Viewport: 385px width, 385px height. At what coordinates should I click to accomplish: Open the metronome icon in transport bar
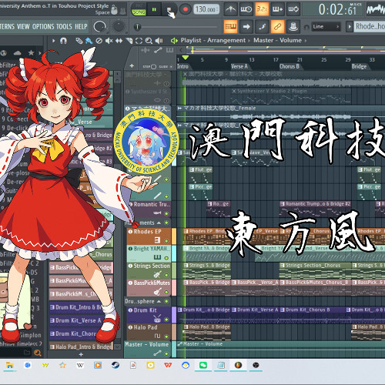tap(230, 9)
